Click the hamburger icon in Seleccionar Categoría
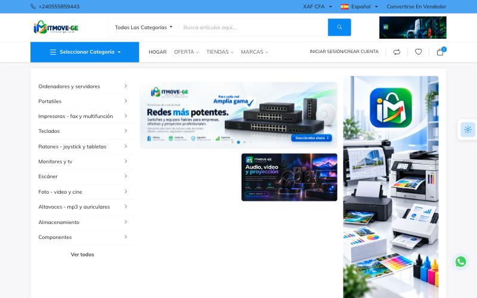The width and height of the screenshot is (477, 298). 53,52
